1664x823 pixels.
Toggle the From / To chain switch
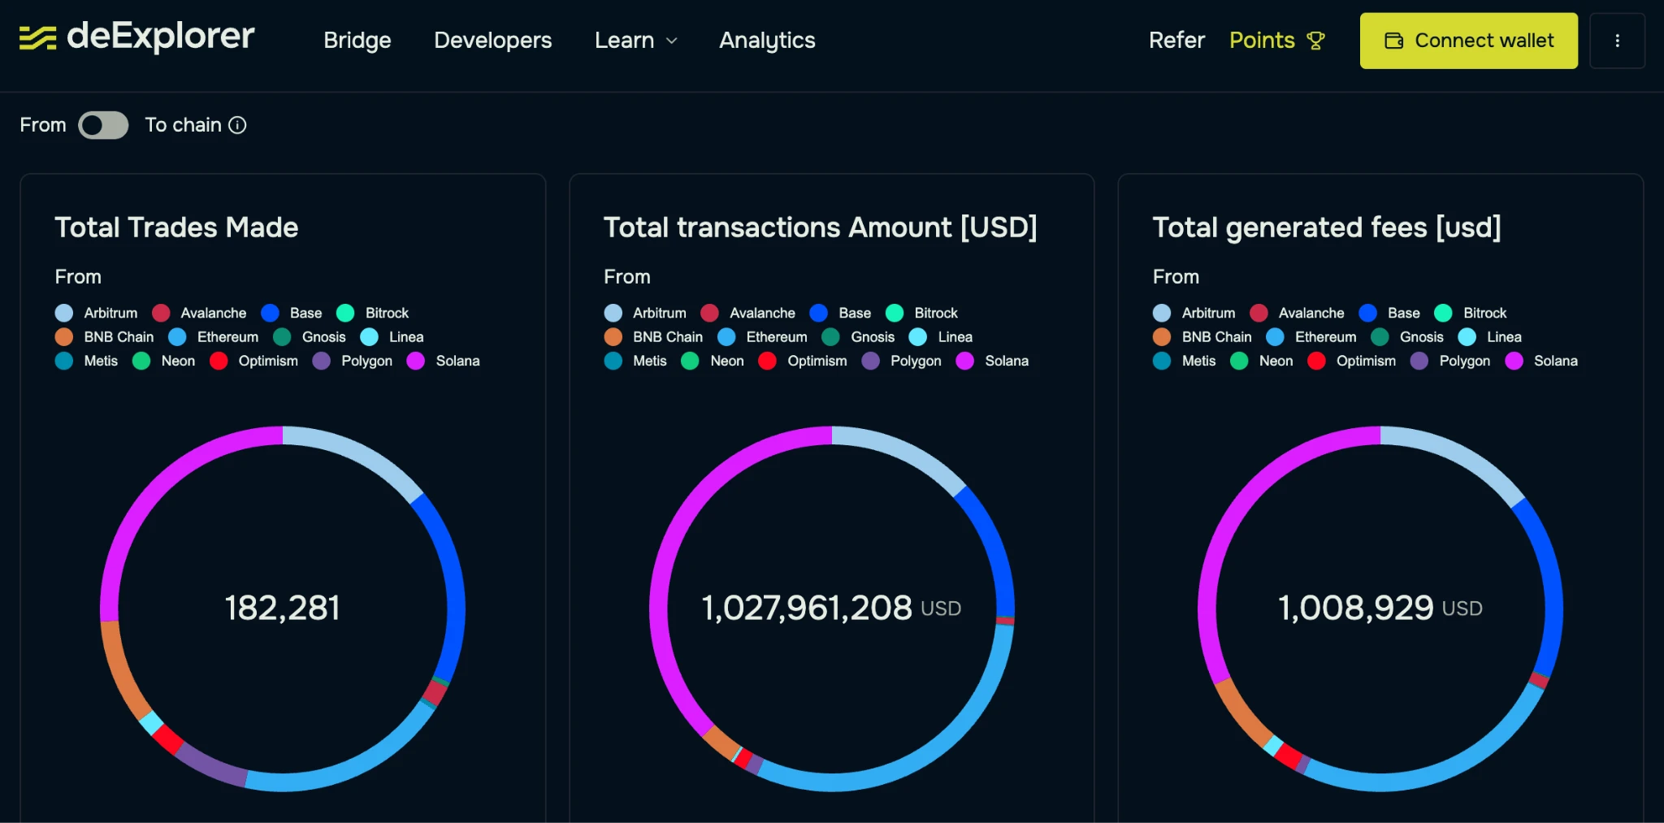pos(103,125)
